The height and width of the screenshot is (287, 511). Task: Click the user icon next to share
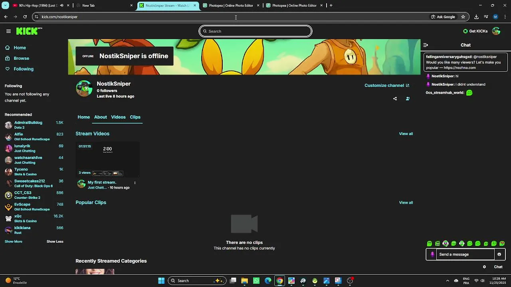pyautogui.click(x=408, y=98)
